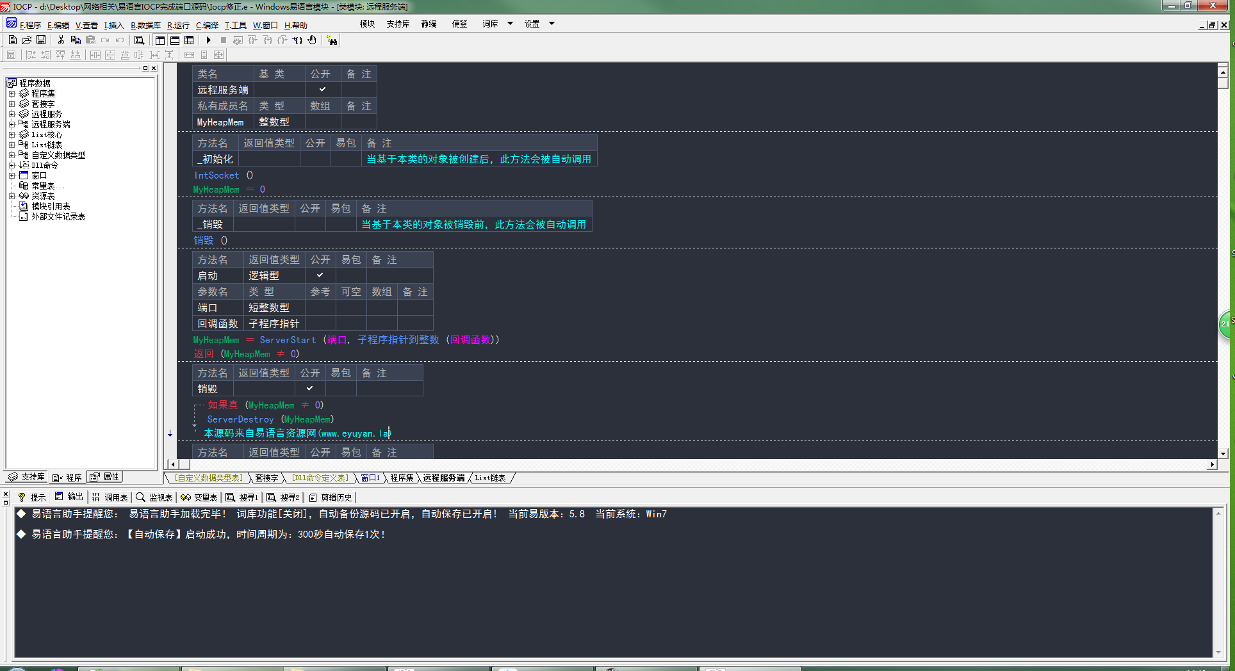Expand the 远程服务端 tree node

(x=12, y=124)
